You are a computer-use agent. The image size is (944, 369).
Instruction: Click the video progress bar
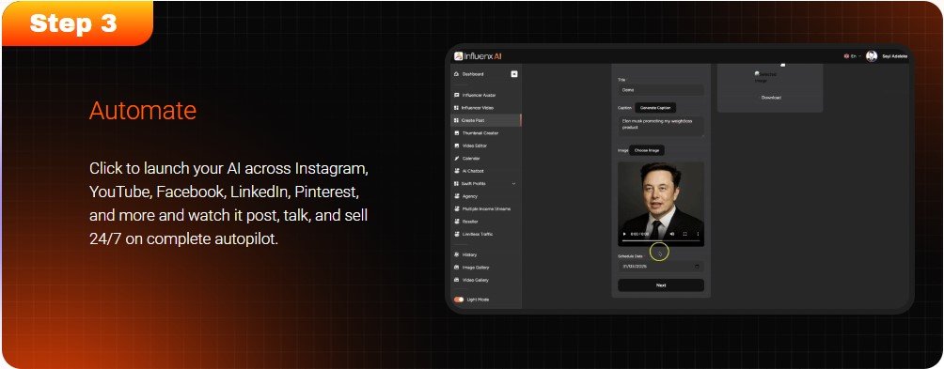point(660,240)
